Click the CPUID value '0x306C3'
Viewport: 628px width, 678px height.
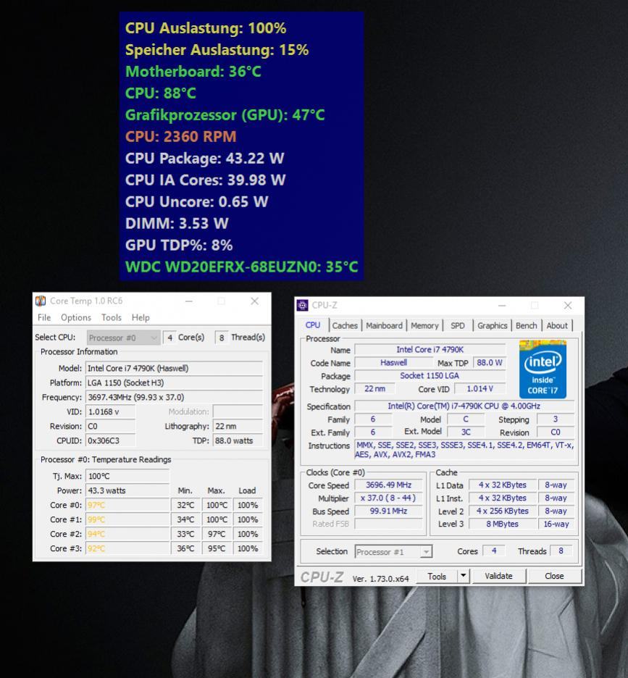[110, 440]
